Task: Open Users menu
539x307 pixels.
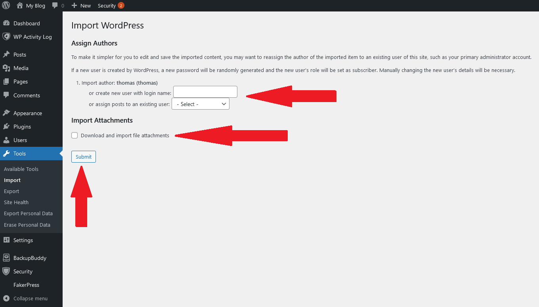Action: tap(20, 140)
